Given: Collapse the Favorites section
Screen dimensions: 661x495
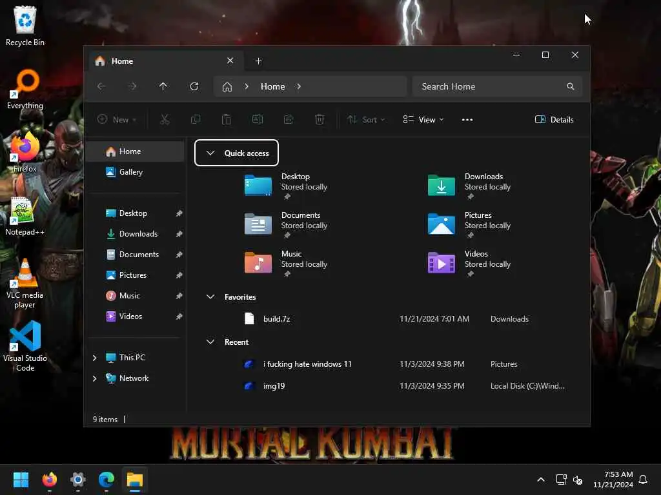Looking at the screenshot, I should [210, 296].
